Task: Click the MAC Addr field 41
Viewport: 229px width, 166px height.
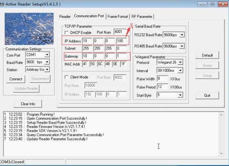Action: tap(85, 64)
